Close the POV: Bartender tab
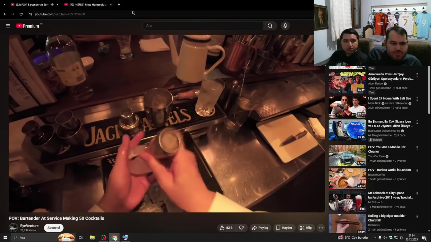Image resolution: width=431 pixels, height=242 pixels. coord(58,5)
